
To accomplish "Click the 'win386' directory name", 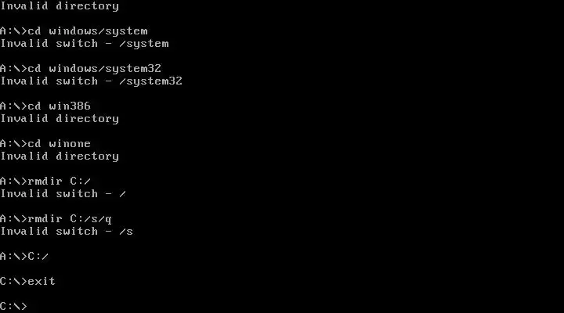I will coord(70,106).
